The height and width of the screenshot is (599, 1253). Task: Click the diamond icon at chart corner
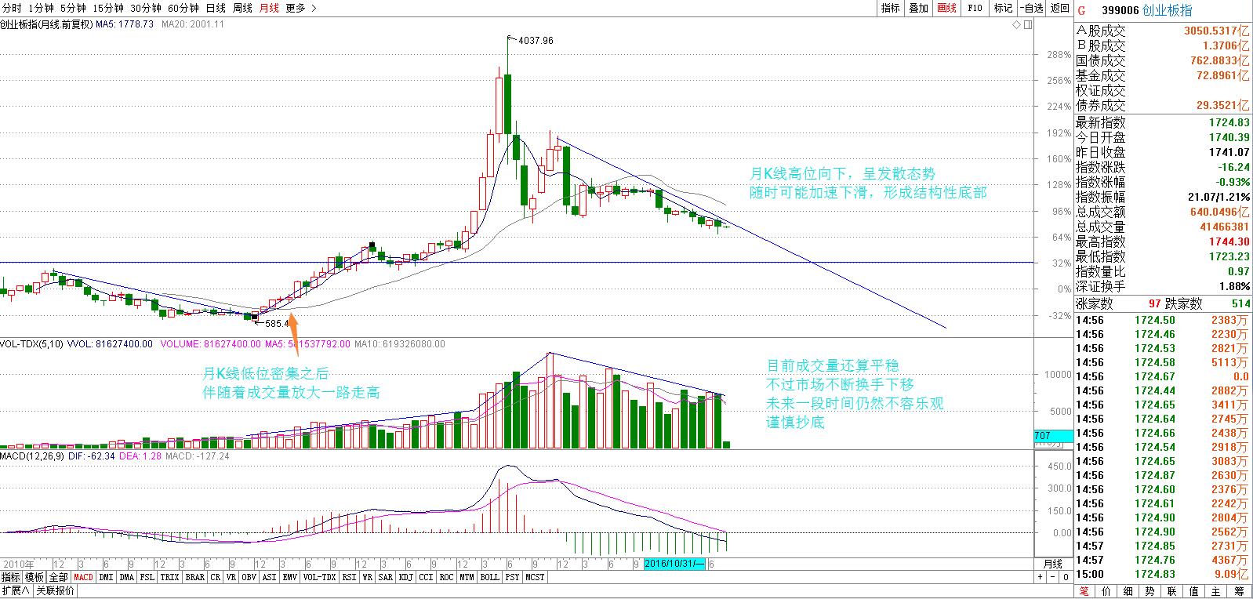point(1016,25)
